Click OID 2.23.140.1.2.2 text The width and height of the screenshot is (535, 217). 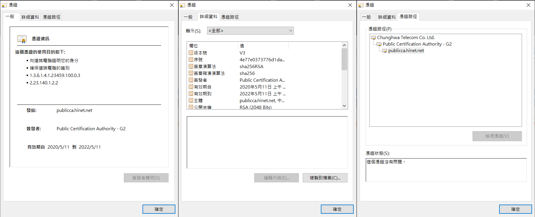point(44,83)
